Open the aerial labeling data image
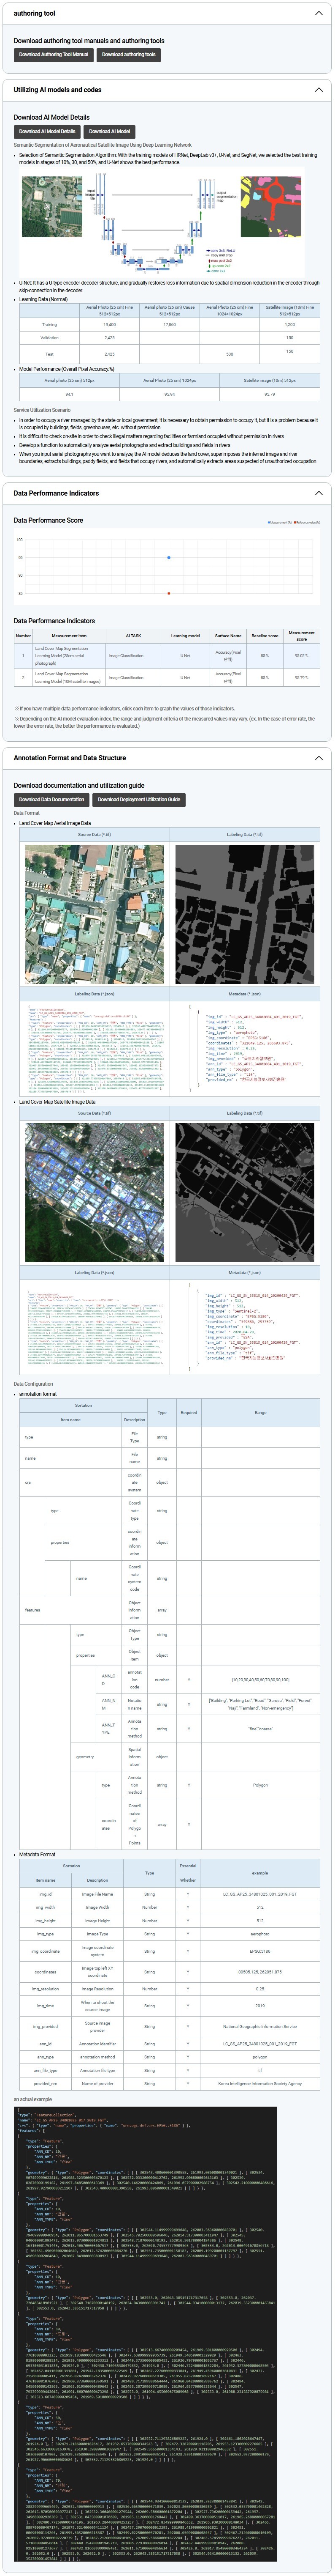Viewport: 335px width, 2576px height. tap(244, 914)
